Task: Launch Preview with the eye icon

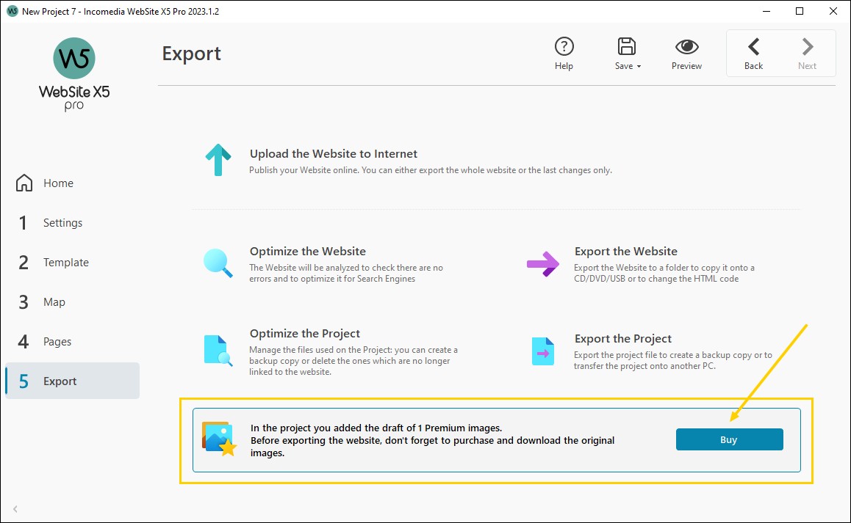Action: [686, 45]
